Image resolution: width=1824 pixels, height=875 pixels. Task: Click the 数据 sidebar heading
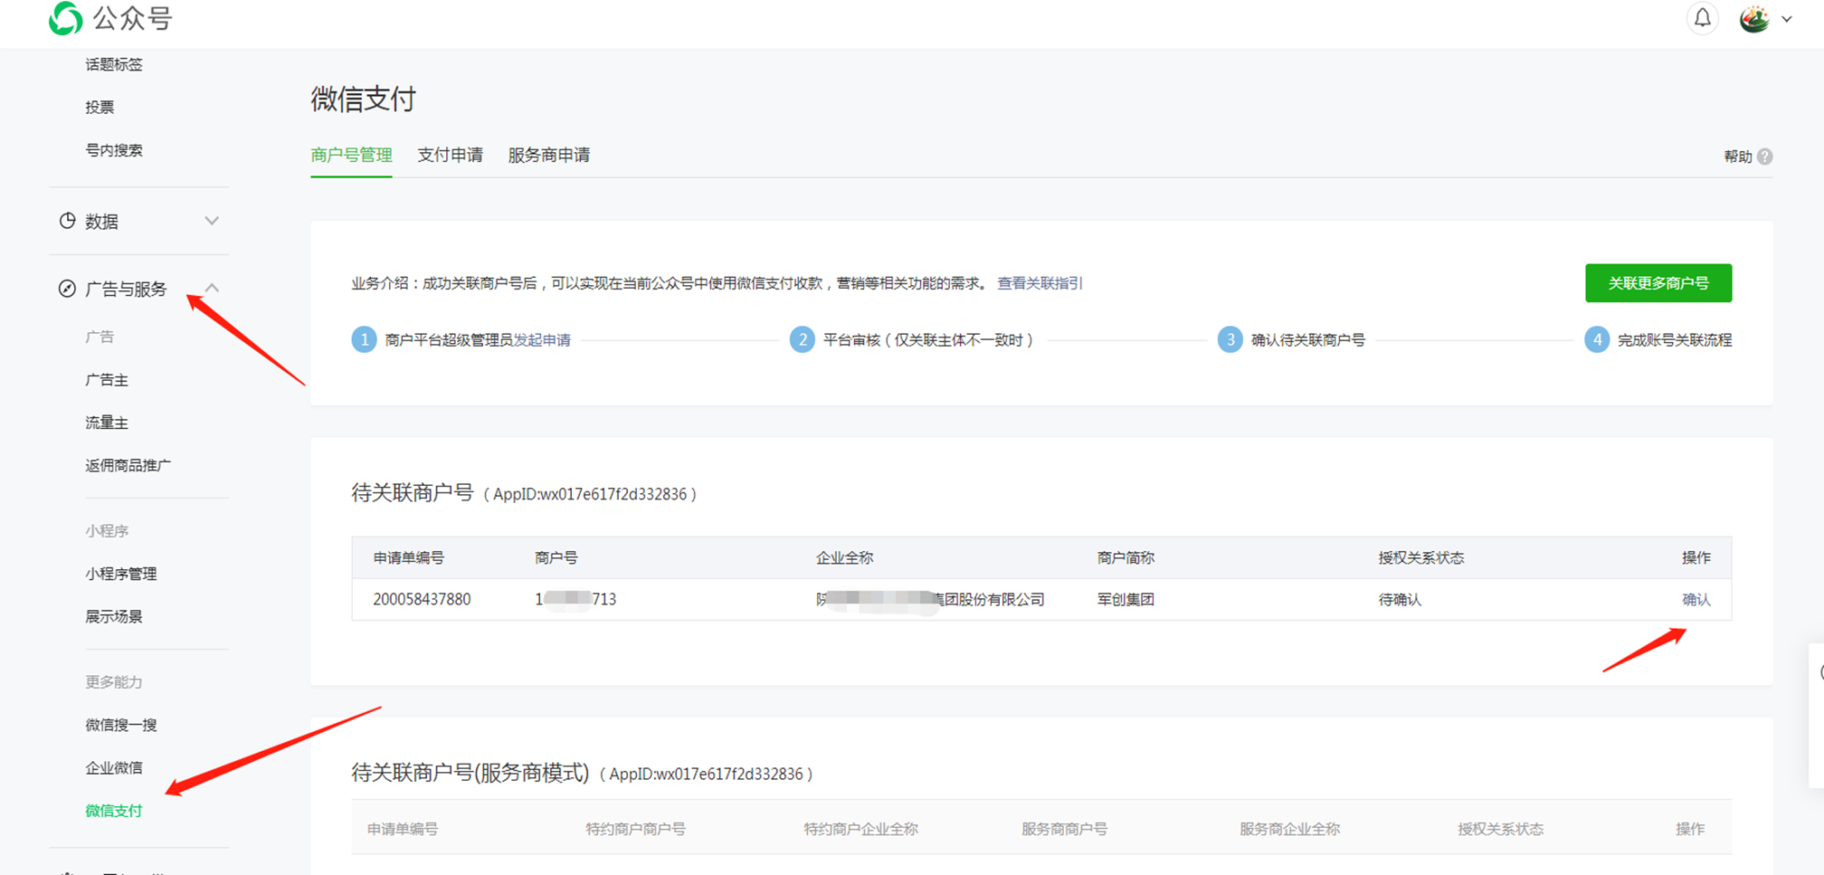pyautogui.click(x=101, y=222)
